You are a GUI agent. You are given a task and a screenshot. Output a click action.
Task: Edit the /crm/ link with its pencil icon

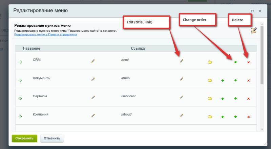(181, 61)
